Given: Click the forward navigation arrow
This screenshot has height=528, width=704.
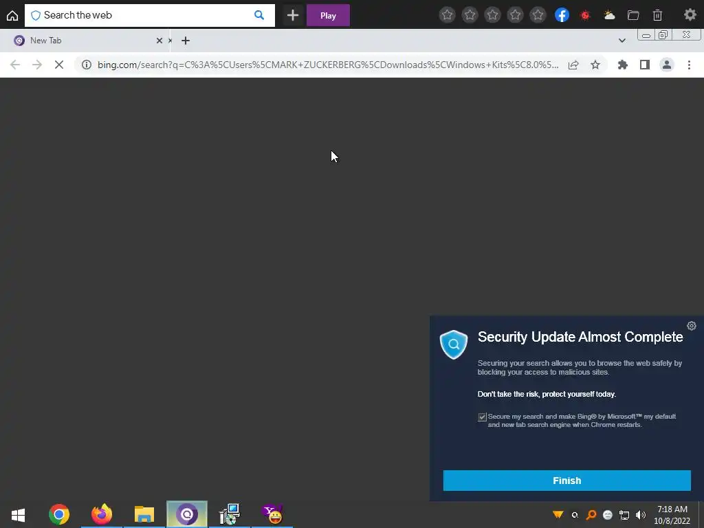Looking at the screenshot, I should [x=37, y=65].
